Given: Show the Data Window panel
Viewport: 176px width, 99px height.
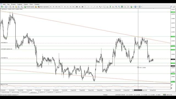Looking at the screenshot, I should pyautogui.click(x=13, y=7).
